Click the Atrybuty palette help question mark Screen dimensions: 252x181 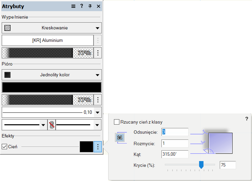tap(82, 6)
